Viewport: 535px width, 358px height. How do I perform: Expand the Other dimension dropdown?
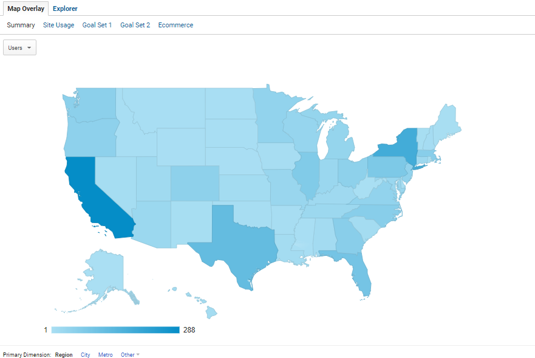130,355
